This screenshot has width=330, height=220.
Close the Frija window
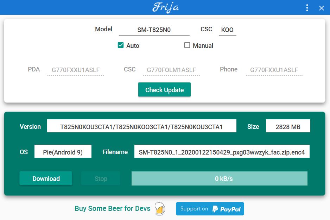(321, 8)
